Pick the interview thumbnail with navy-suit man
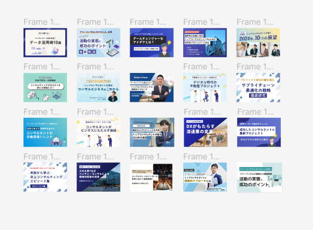Viewport: 313px width, 230px height. (x=152, y=132)
